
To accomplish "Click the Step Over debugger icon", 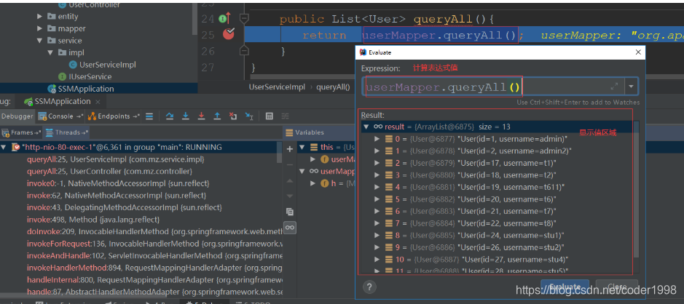I will pyautogui.click(x=170, y=116).
